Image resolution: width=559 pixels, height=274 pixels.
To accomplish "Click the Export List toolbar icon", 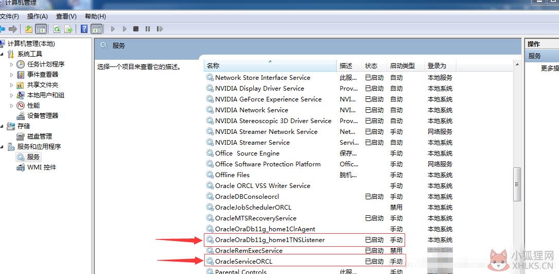I will click(68, 29).
